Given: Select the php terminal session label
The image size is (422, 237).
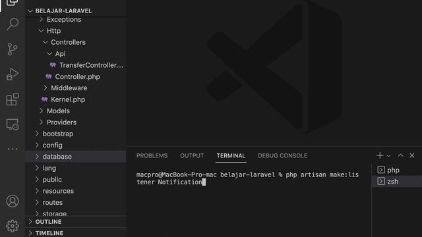Looking at the screenshot, I should (393, 170).
